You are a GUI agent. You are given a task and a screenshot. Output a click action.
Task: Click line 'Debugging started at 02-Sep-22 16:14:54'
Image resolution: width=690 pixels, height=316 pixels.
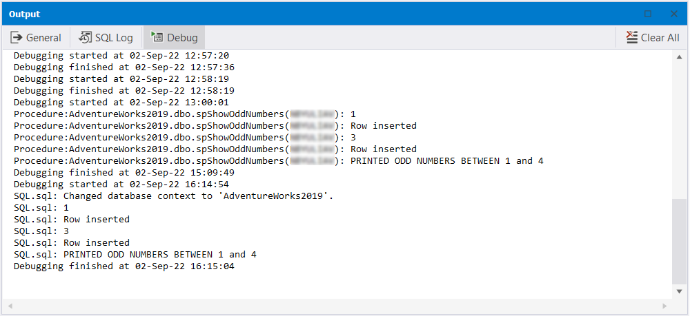click(121, 185)
